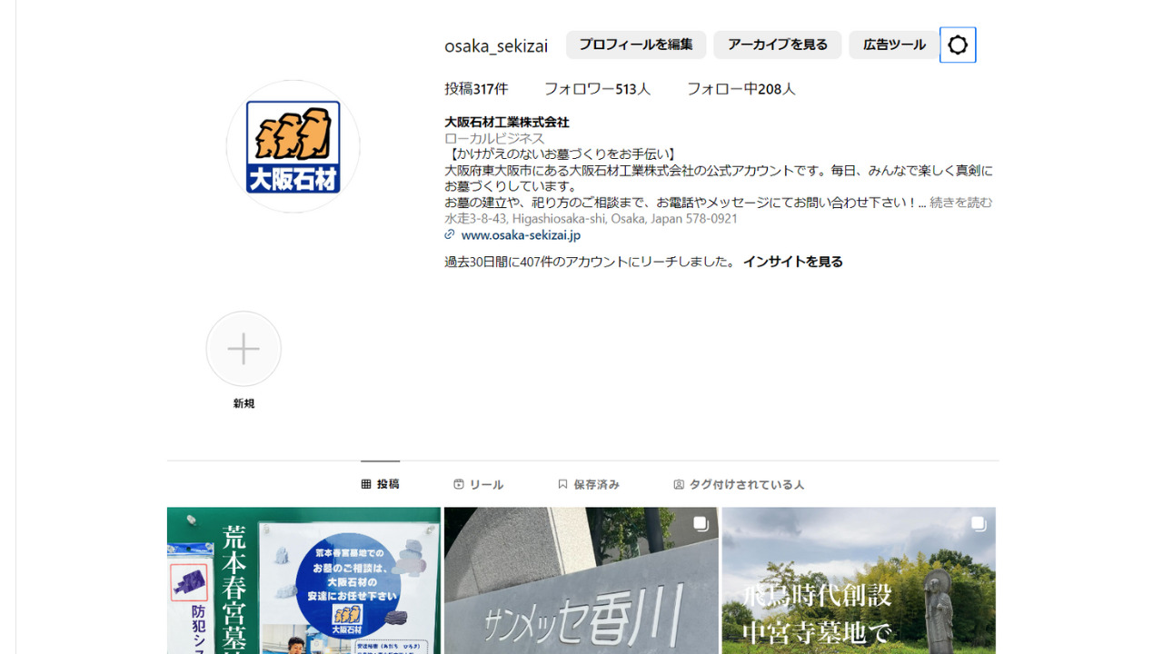Open the 大阪石材 profile picture

click(x=293, y=146)
